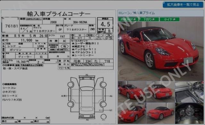This screenshot has width=205, height=125.
Task: Open the タイヤ tire view button
Action: point(169,20)
